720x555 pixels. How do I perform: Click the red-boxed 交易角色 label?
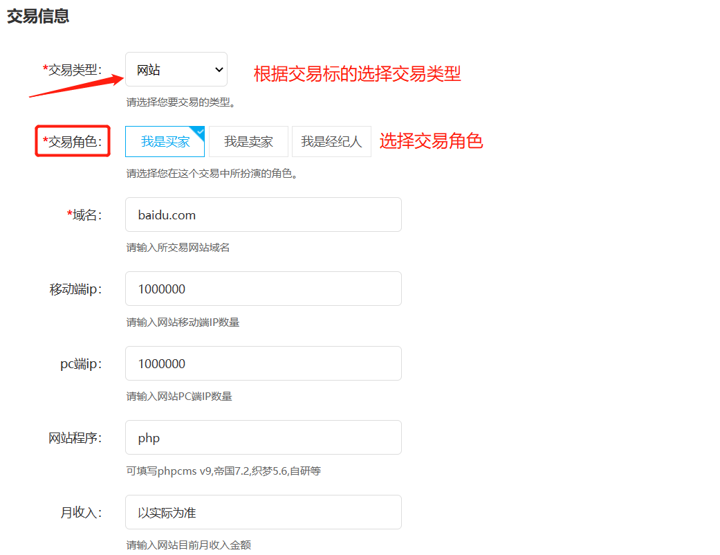[x=73, y=142]
